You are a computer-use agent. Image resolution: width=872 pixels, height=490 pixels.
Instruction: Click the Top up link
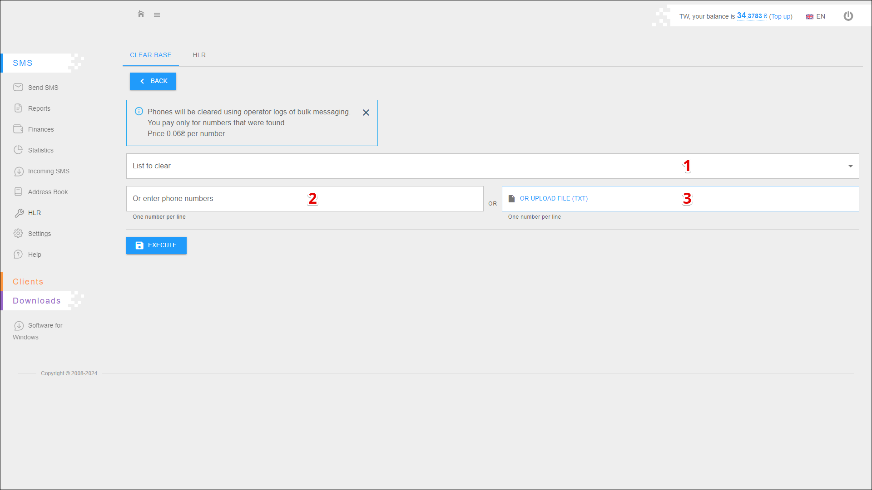pos(781,16)
